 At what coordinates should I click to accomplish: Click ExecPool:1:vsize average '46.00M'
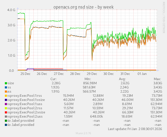click(127, 100)
